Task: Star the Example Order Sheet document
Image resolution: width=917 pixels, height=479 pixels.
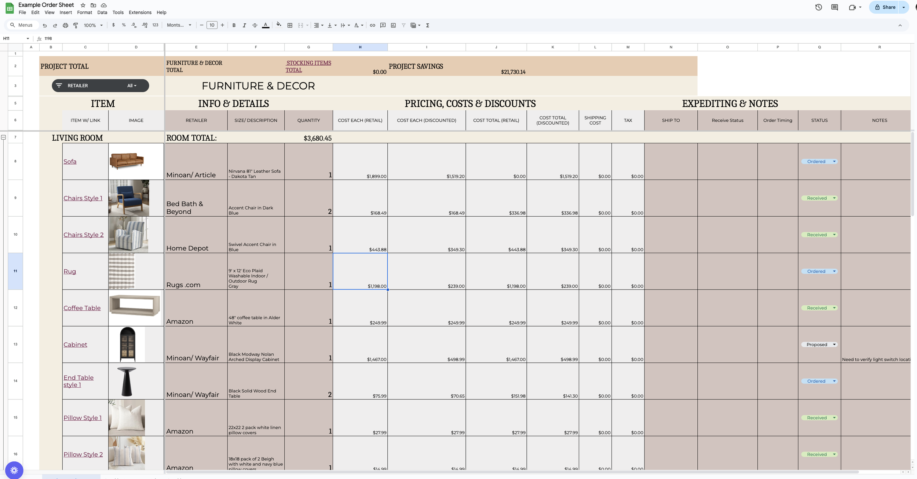Action: [83, 5]
